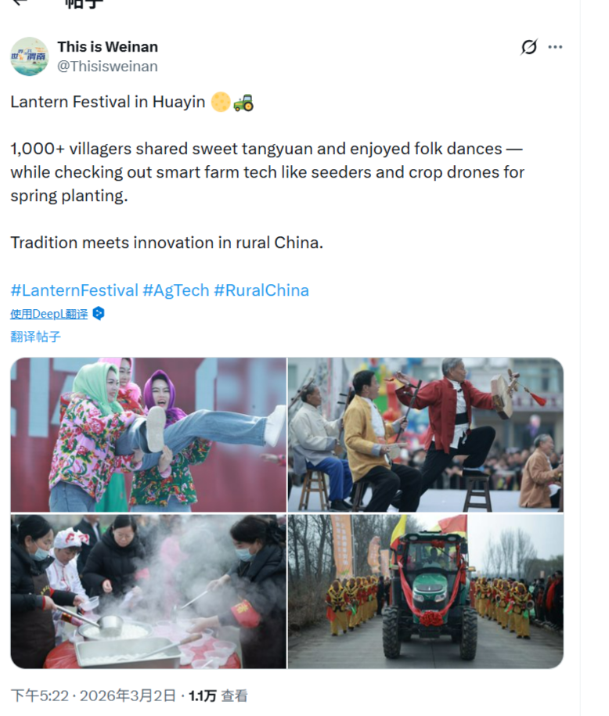Open photo of women in floral jackets
Image resolution: width=609 pixels, height=716 pixels.
[x=149, y=435]
